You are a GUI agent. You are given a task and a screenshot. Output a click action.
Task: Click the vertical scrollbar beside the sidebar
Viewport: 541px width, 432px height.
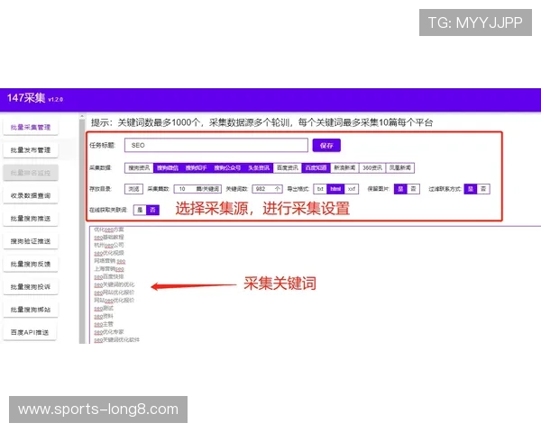click(82, 230)
